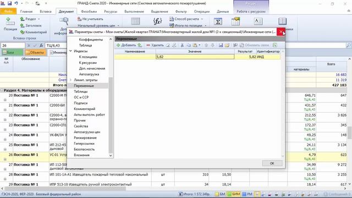352x198 pixels.
Task: Open the fx formula ribbon icon
Action: click(157, 21)
